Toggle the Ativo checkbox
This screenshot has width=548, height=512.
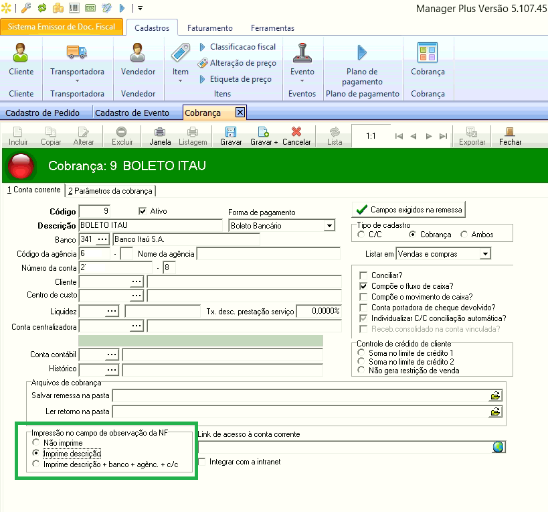[x=142, y=211]
